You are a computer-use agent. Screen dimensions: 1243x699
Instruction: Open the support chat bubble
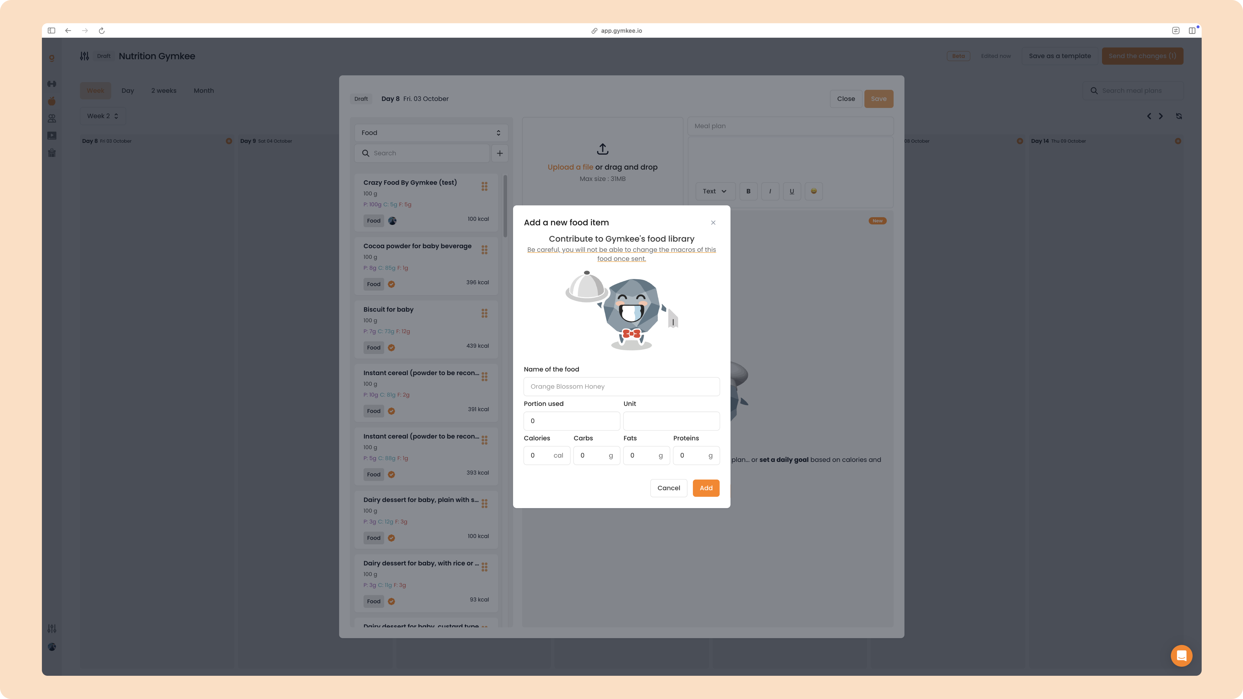[x=1181, y=656]
